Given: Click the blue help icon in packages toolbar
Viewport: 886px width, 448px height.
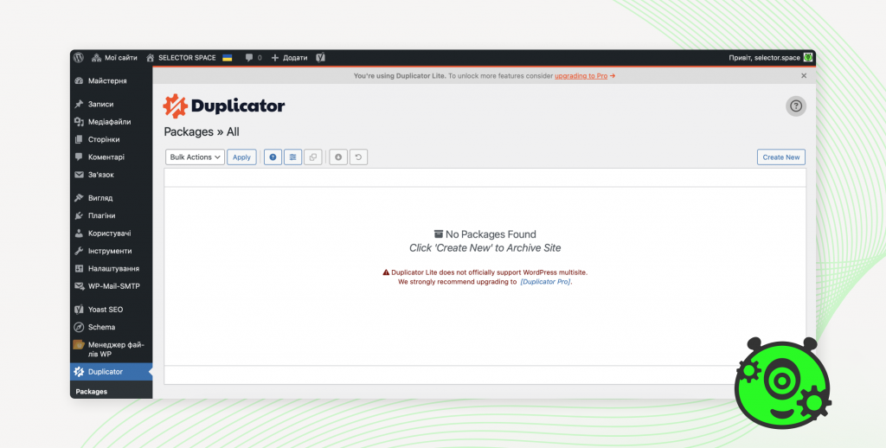Looking at the screenshot, I should [x=273, y=157].
